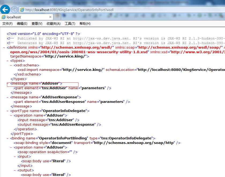The image size is (225, 177).
Task: Click the </operation> closing tag
Action: [x=25, y=129]
